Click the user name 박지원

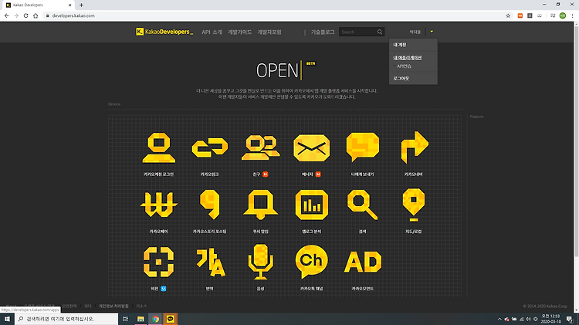(x=415, y=32)
